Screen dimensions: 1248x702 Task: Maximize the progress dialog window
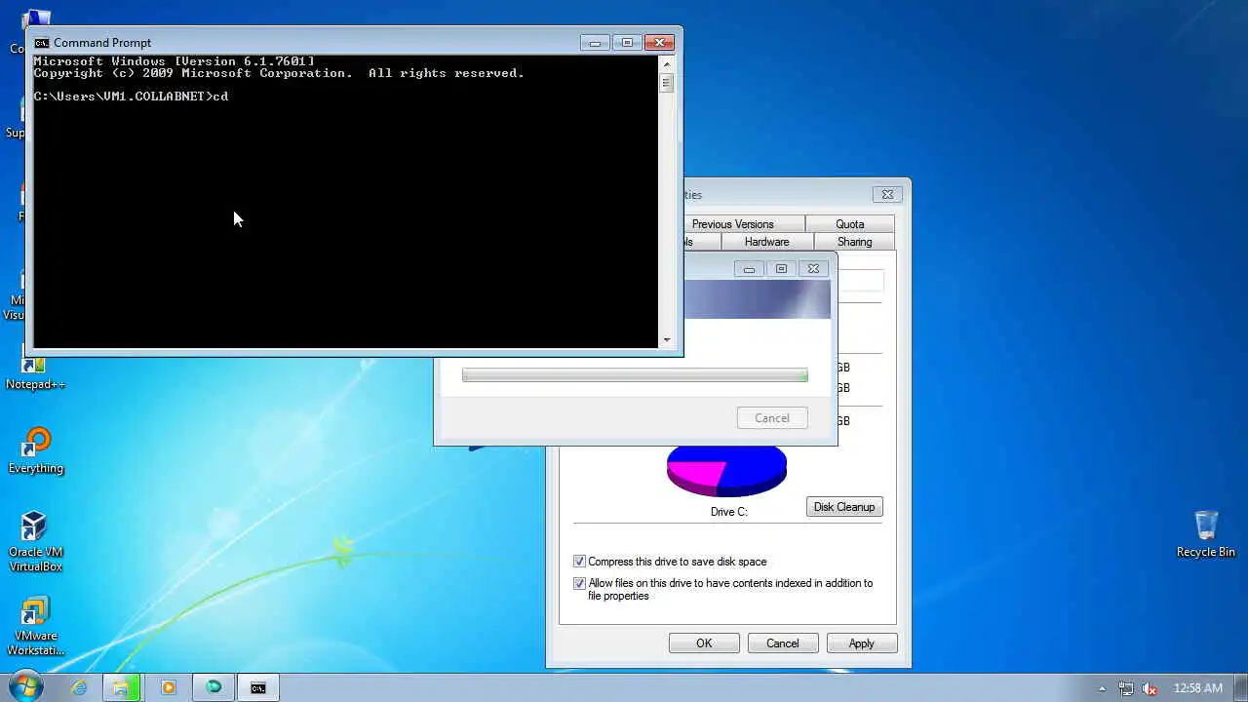click(x=781, y=269)
